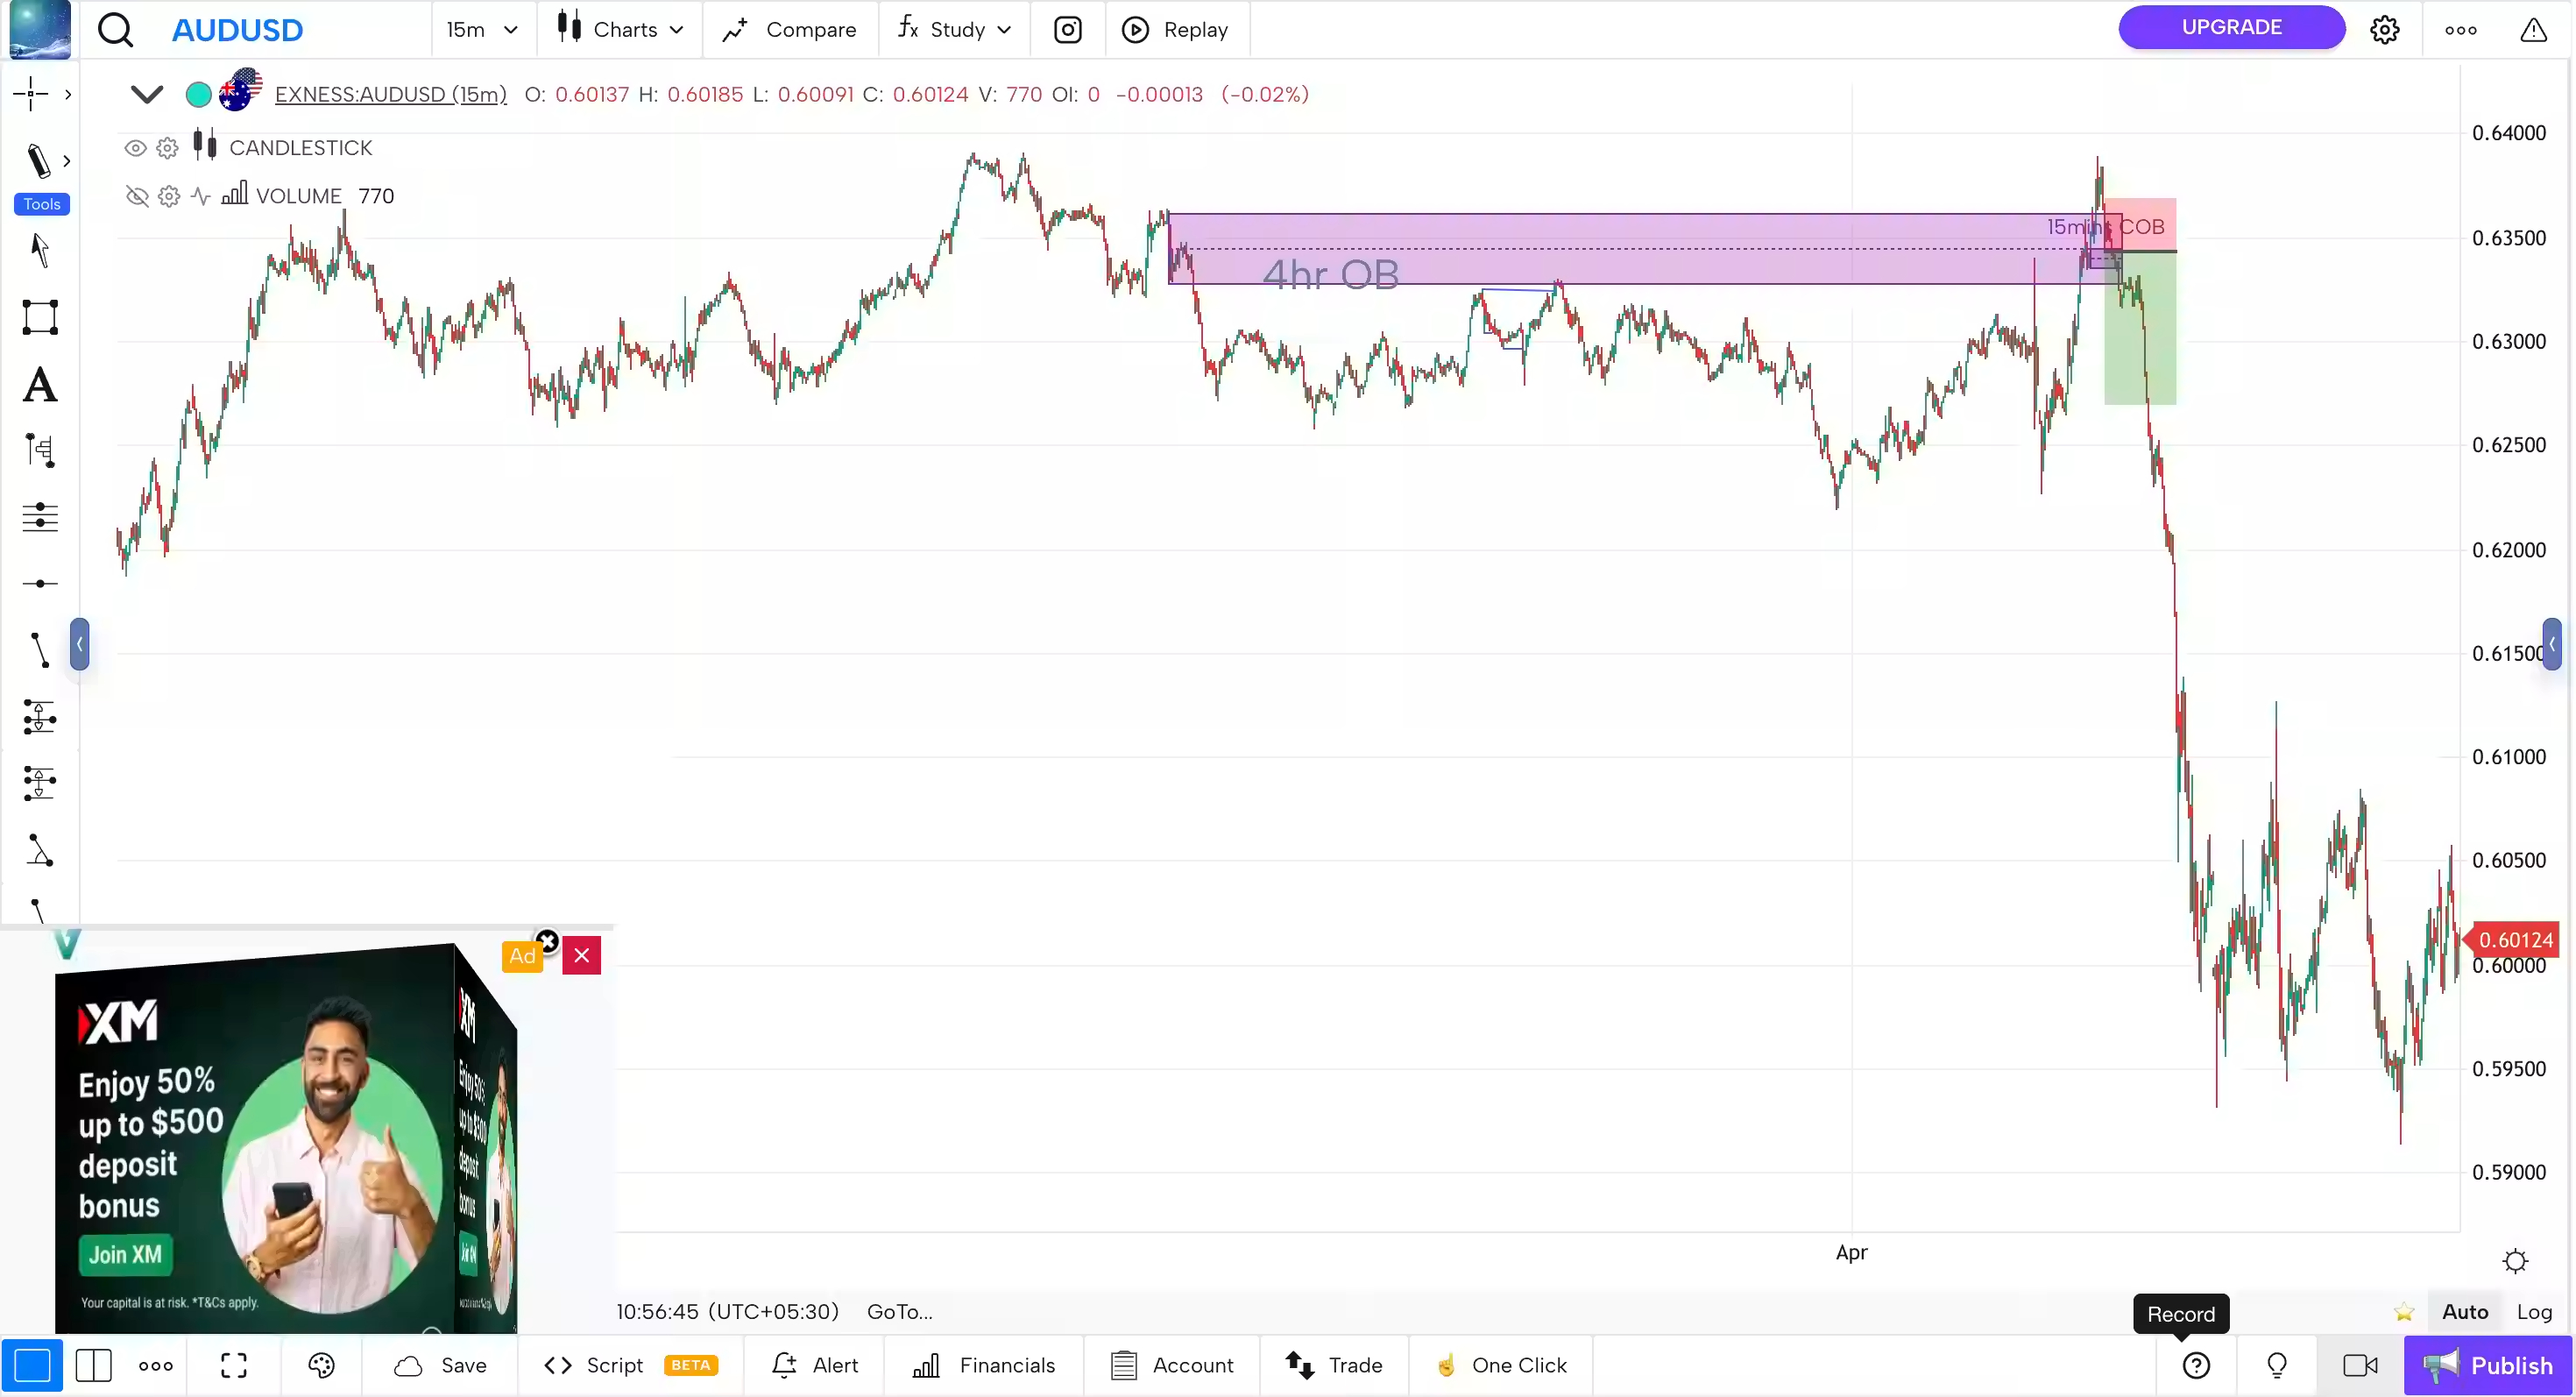Open the 15m timeframe dropdown
This screenshot has height=1397, width=2576.
[482, 29]
